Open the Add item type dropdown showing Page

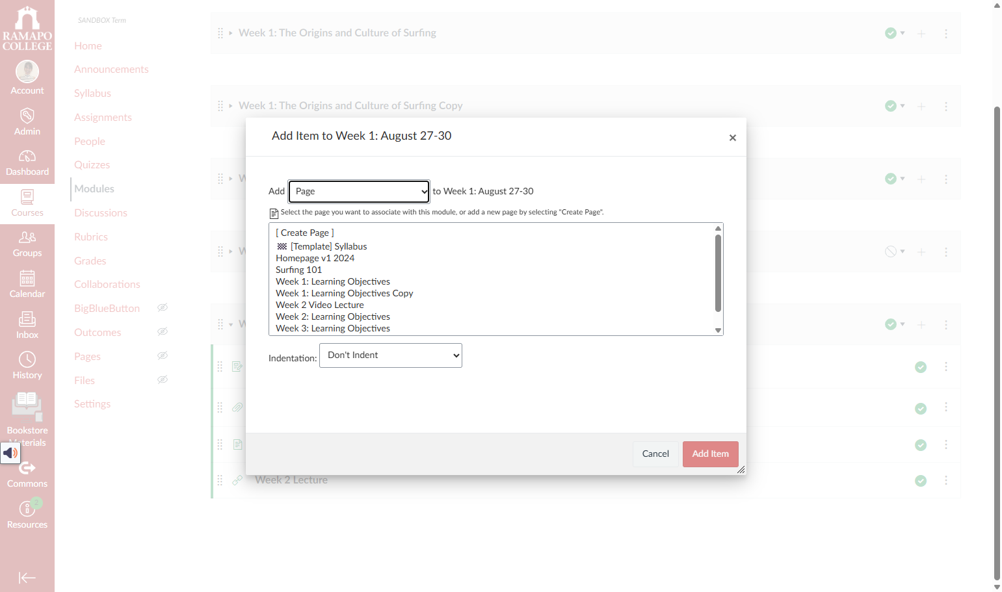point(359,191)
